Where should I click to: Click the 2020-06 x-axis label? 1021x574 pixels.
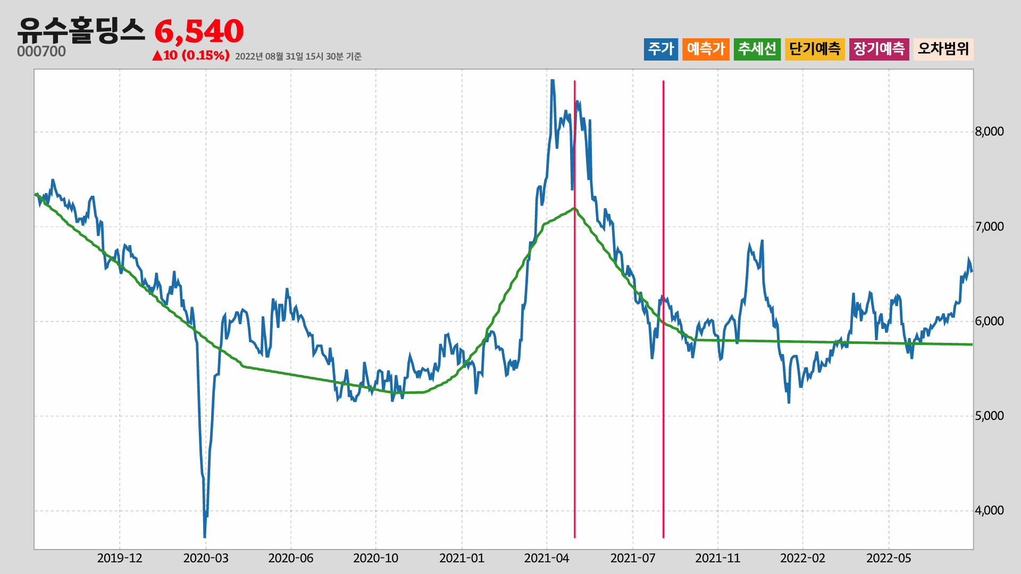[x=291, y=558]
